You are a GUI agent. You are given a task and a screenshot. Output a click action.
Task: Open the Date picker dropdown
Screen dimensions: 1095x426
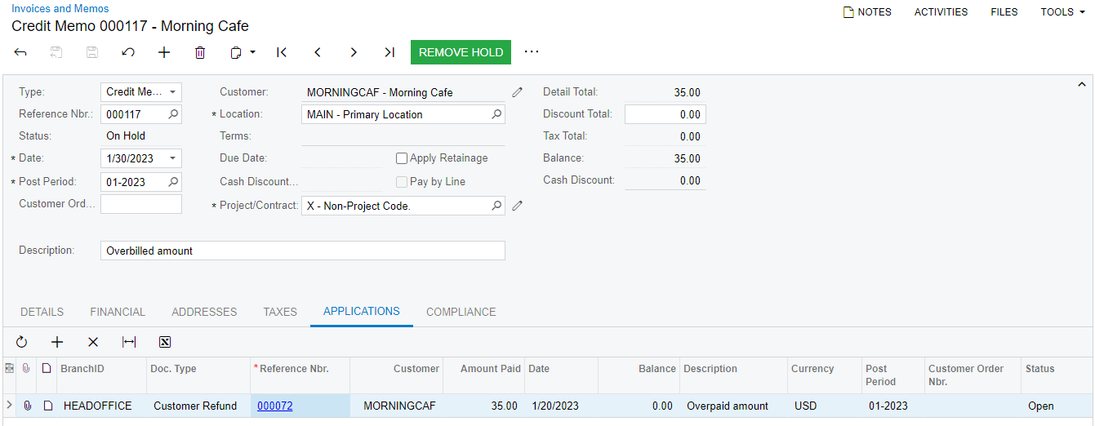click(x=172, y=158)
